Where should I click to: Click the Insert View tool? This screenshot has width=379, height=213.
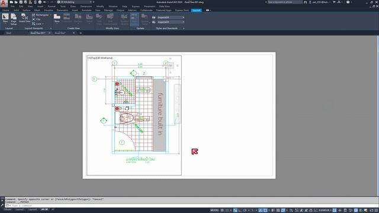coord(24,18)
